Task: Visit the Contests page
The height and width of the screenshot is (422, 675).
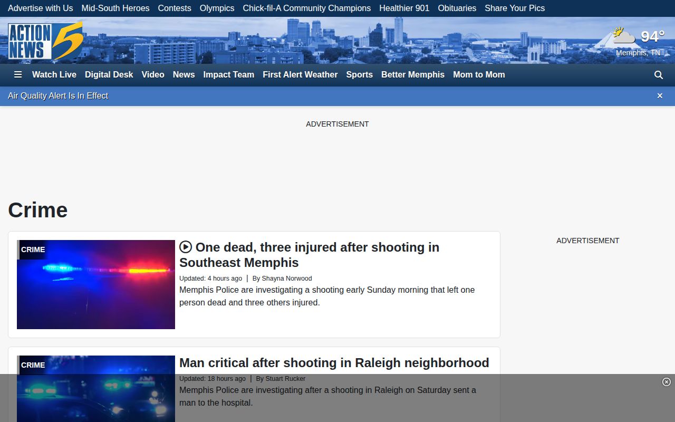Action: pos(175,8)
